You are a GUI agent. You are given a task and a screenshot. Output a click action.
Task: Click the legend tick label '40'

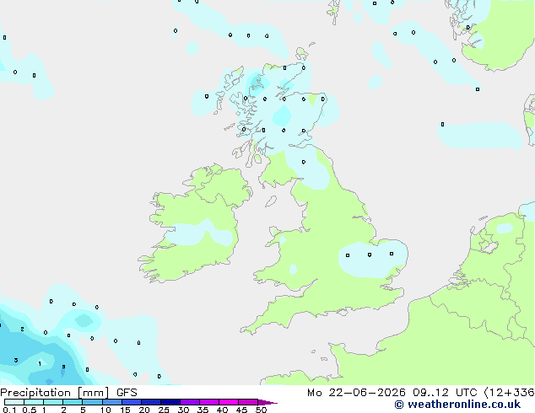click(x=222, y=410)
